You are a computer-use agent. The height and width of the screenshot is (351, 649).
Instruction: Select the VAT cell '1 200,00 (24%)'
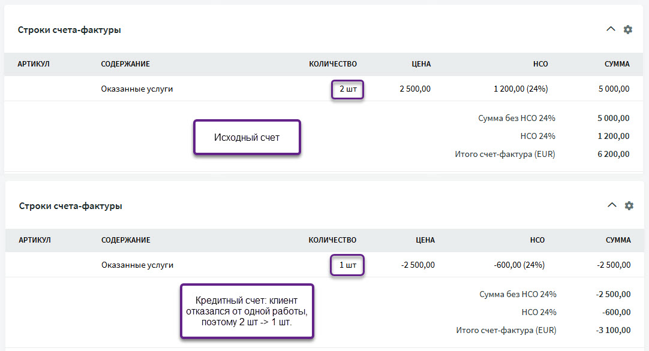(521, 89)
